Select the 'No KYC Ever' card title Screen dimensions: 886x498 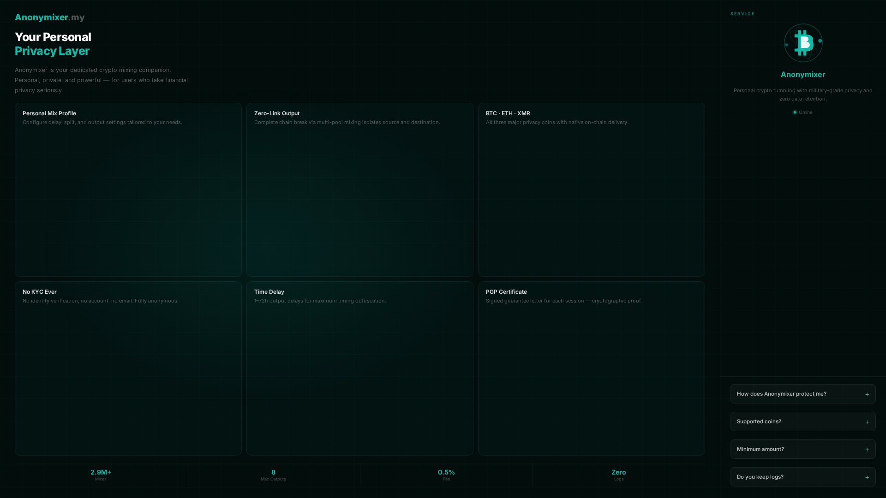(40, 292)
